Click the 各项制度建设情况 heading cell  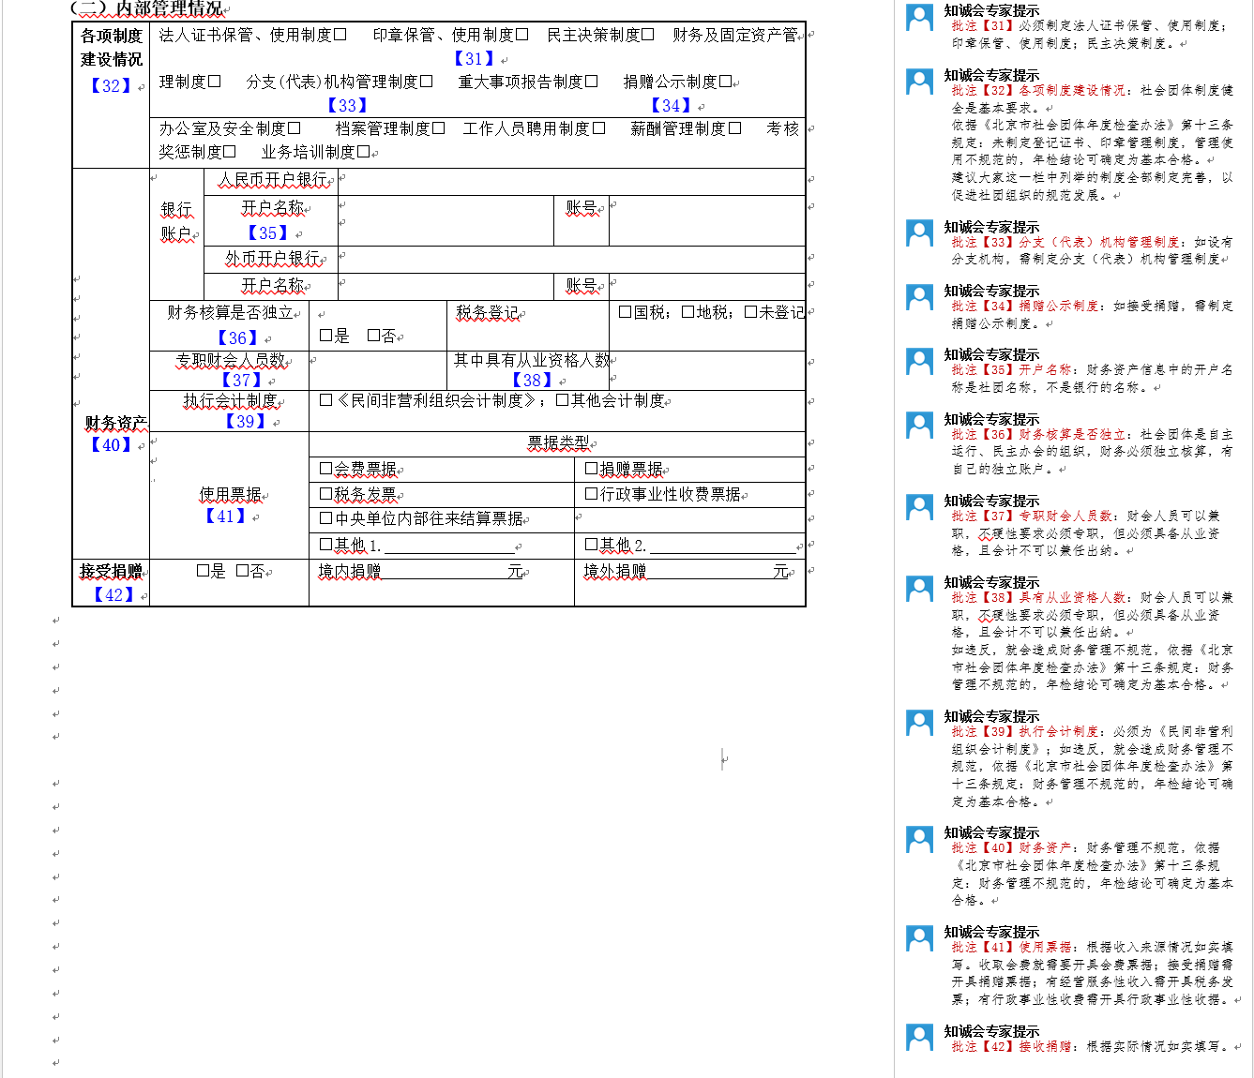[x=111, y=96]
